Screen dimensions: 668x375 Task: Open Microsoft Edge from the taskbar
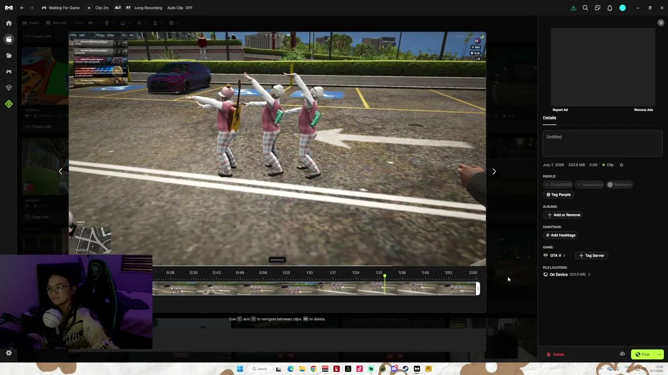coord(290,369)
